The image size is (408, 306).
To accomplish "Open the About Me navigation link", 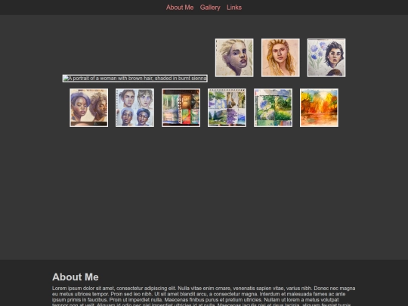I will [x=180, y=8].
